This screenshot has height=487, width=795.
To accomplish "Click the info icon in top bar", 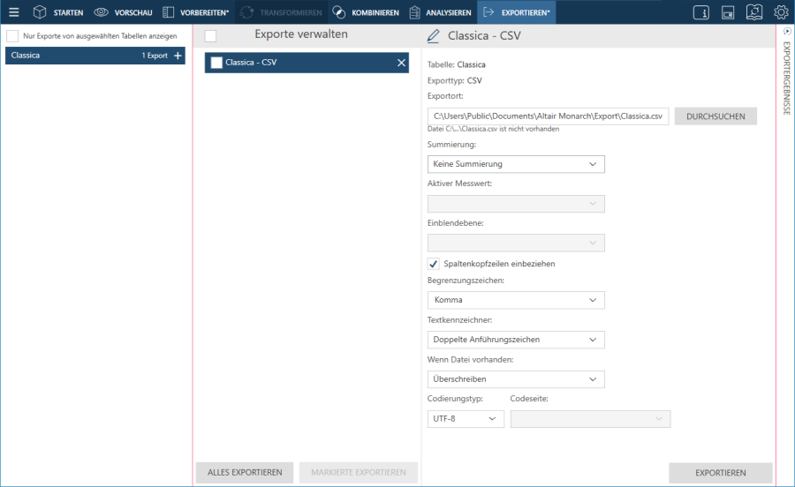I will tap(701, 12).
